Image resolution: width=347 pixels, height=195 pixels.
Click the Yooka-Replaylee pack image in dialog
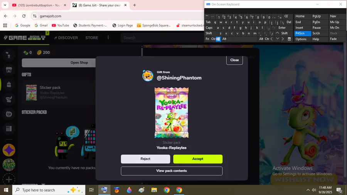coord(172,113)
